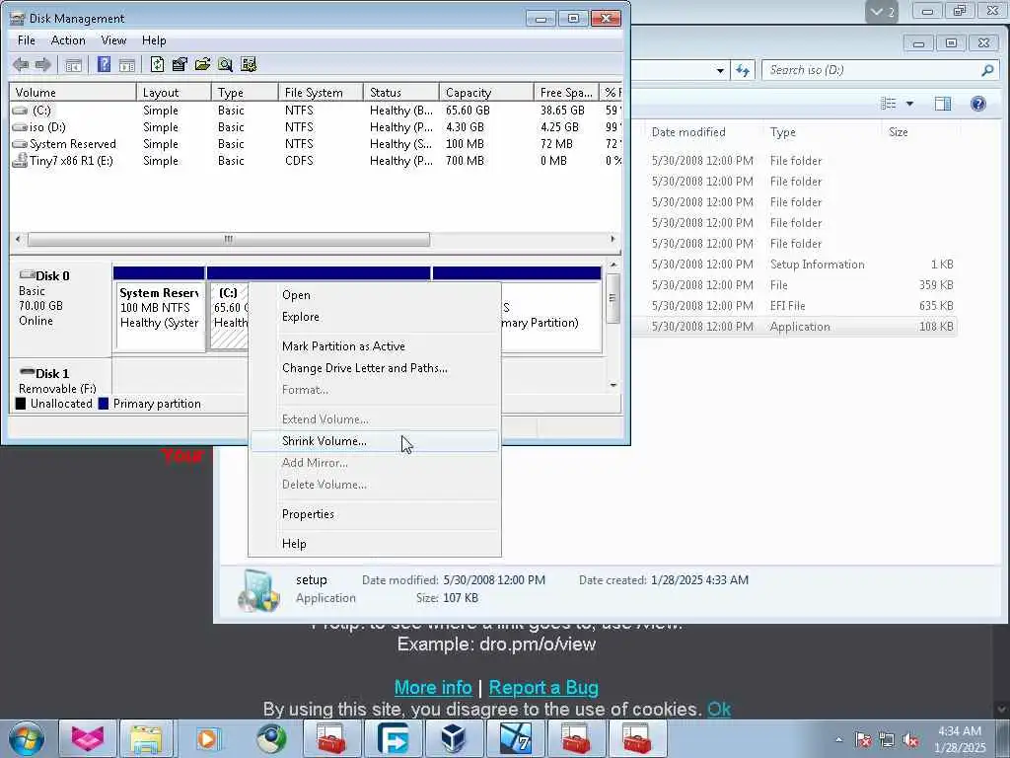Select the System Reserved volume icon
Screen dimensions: 1010x758
point(20,144)
